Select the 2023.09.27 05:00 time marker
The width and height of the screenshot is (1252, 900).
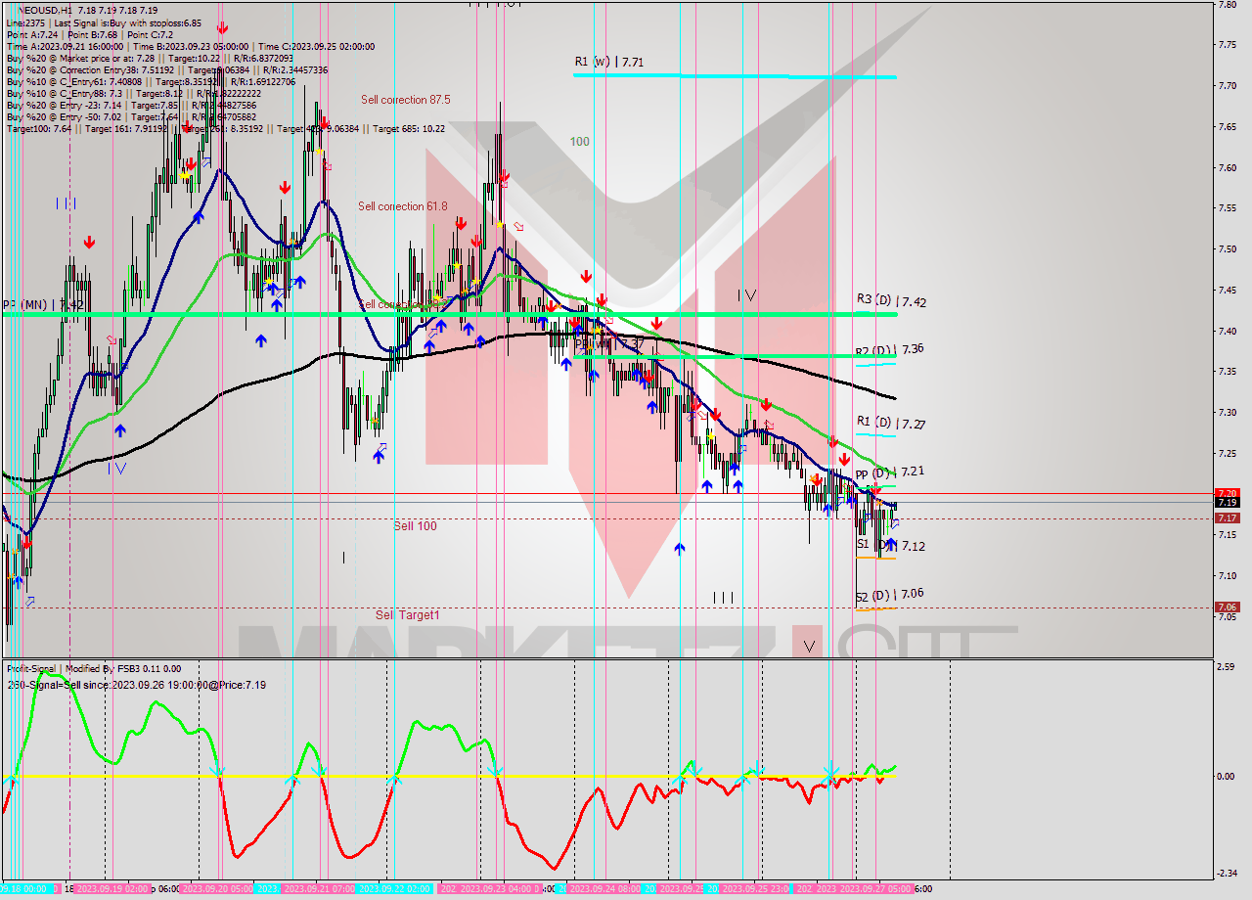pos(876,889)
